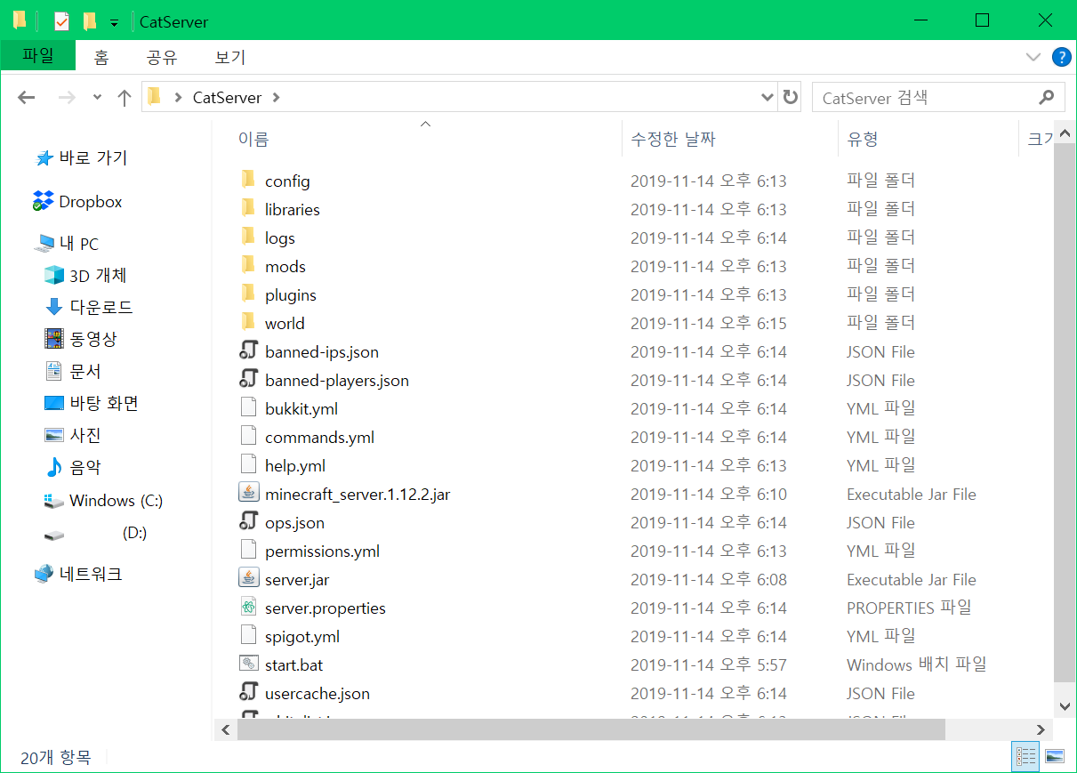Viewport: 1077px width, 773px height.
Task: Click the minecraft_server.1.12.2.jar Java icon
Action: [248, 494]
